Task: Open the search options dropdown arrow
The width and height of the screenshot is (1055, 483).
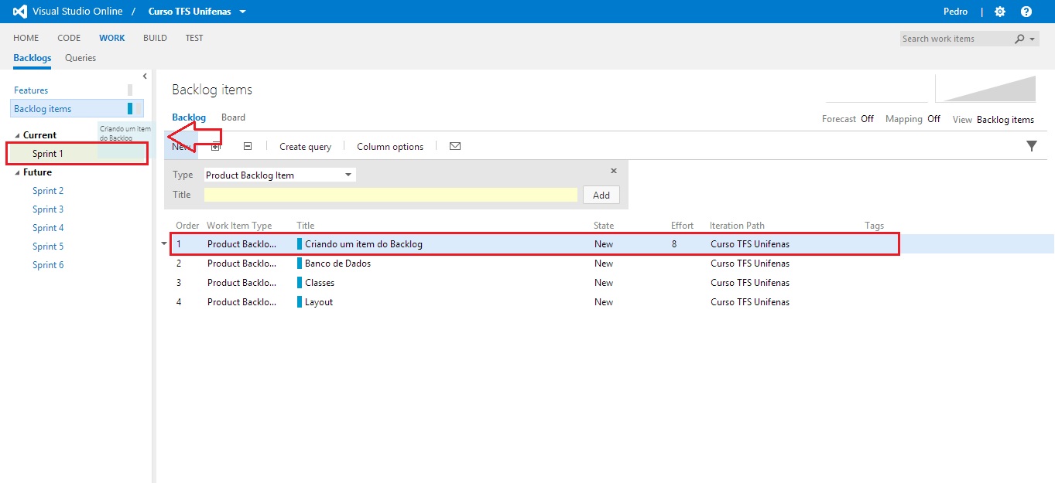Action: pyautogui.click(x=1033, y=39)
